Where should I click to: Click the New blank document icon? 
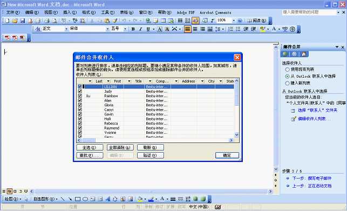pos(8,21)
